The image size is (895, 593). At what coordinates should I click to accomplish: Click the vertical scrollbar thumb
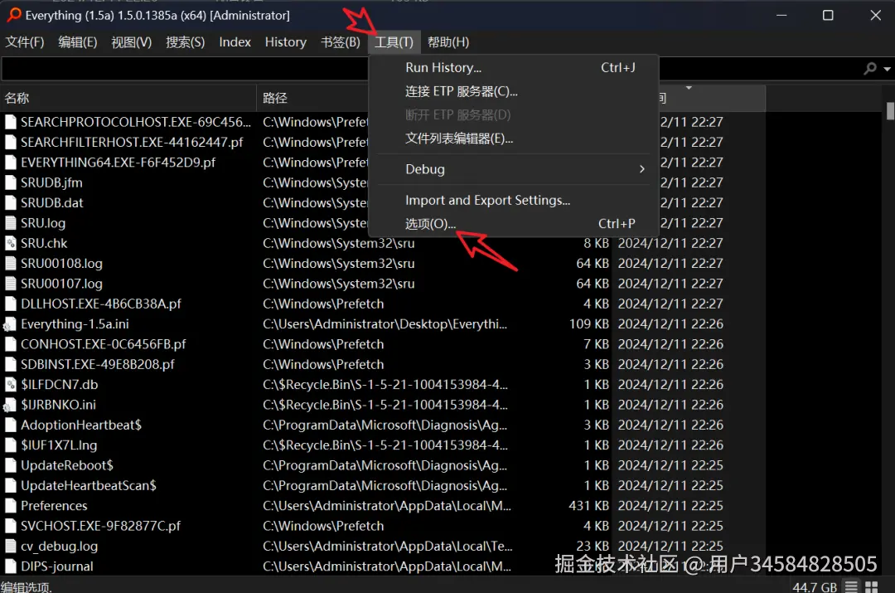[890, 111]
